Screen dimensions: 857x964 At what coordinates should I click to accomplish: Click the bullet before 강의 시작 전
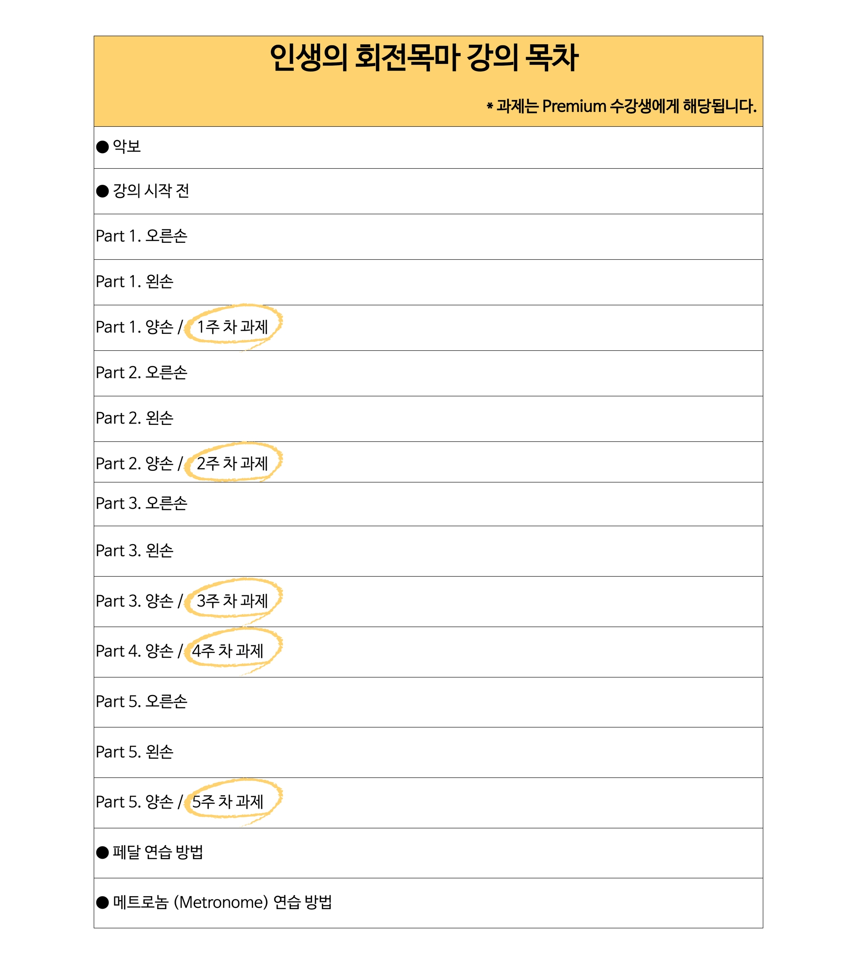[x=102, y=191]
